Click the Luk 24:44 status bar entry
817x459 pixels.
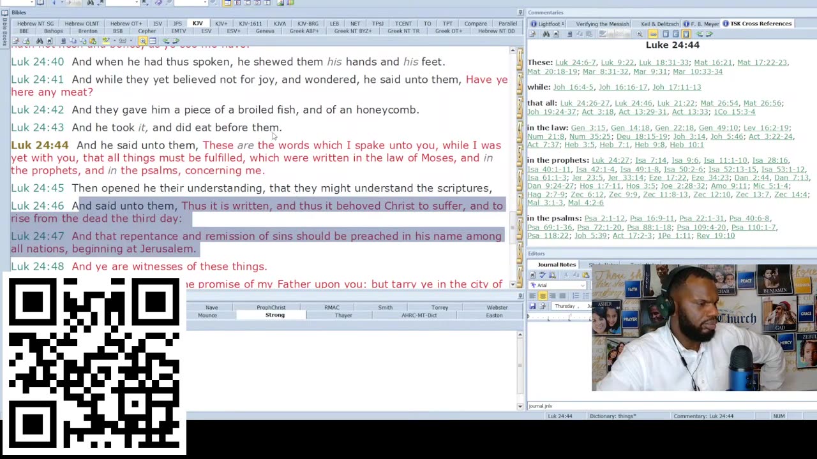(560, 416)
